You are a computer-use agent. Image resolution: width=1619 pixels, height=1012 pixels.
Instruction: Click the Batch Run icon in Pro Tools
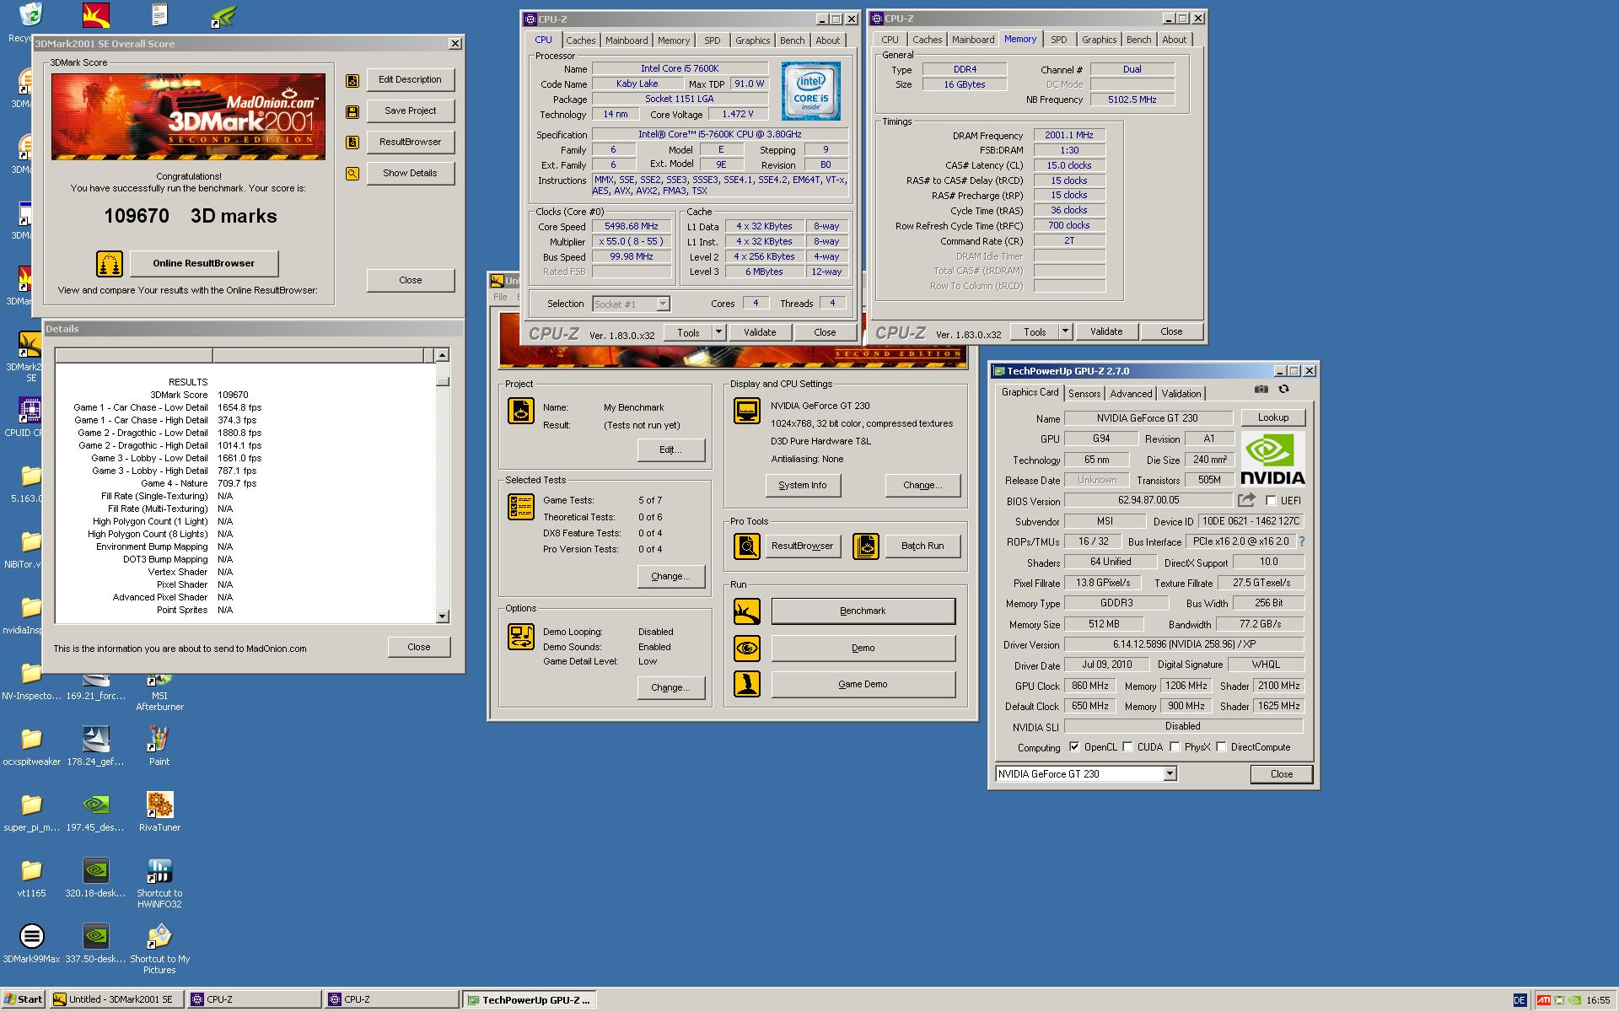pos(866,546)
